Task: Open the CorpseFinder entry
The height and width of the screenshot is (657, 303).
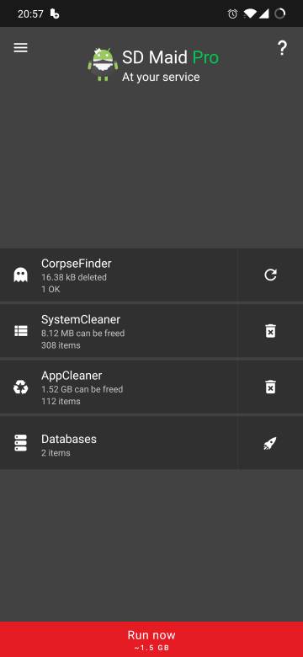Action: [119, 275]
